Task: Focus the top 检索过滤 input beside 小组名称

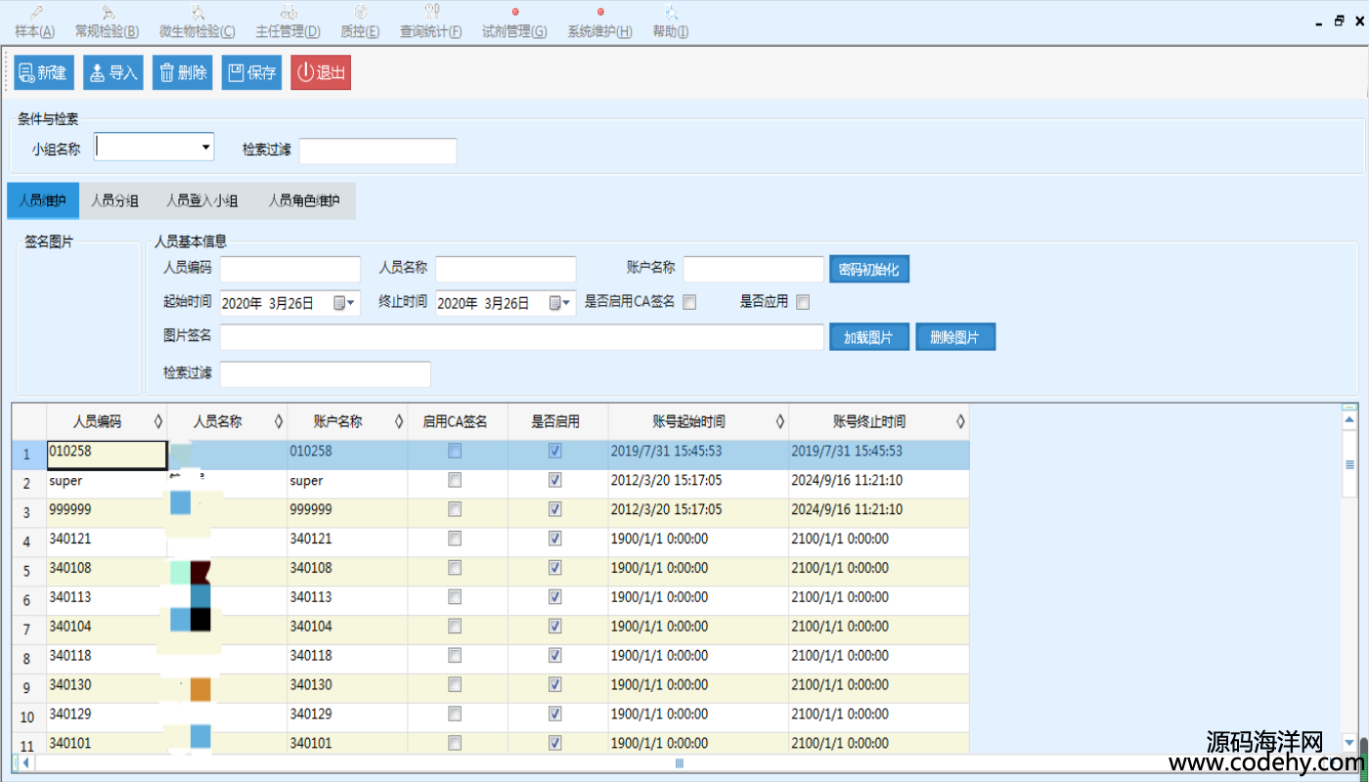Action: point(377,151)
